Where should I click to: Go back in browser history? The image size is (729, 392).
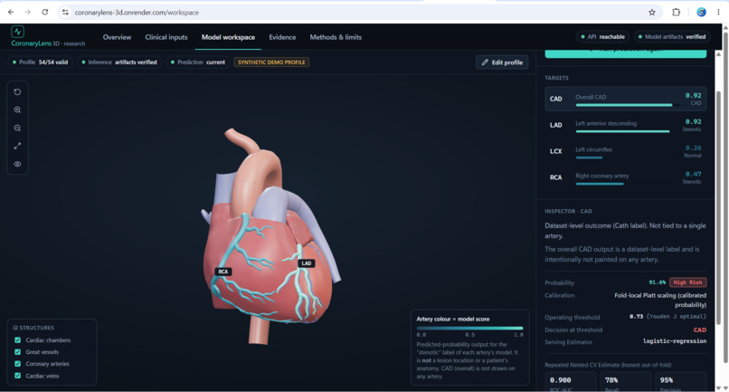pyautogui.click(x=11, y=12)
